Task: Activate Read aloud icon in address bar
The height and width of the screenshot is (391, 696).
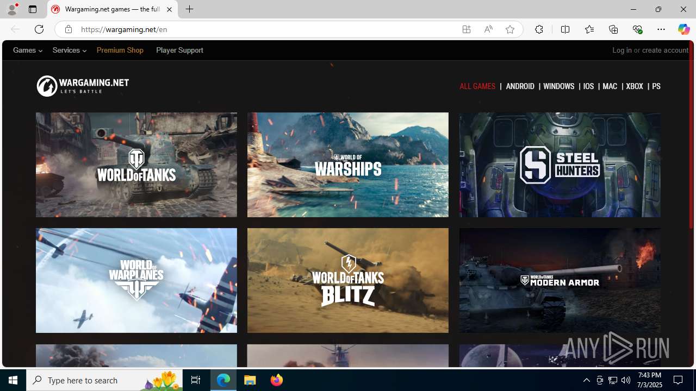Action: tap(488, 29)
